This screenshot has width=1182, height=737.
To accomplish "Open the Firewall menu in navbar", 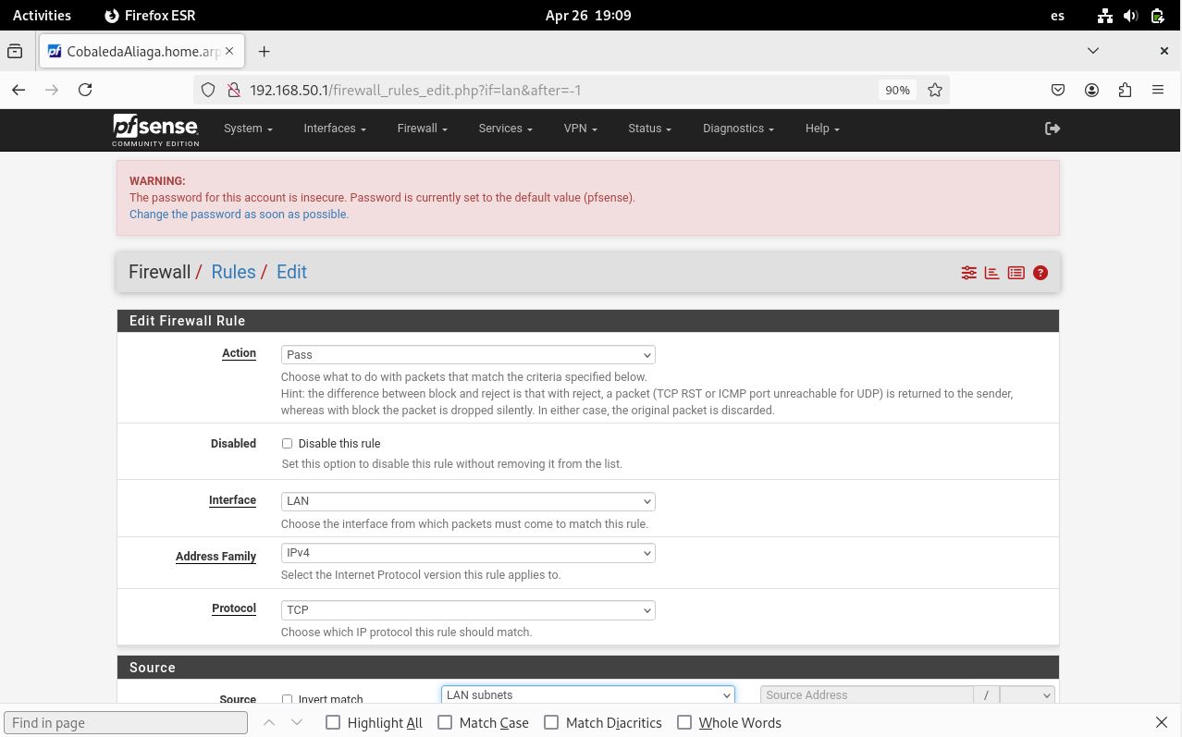I will click(422, 129).
